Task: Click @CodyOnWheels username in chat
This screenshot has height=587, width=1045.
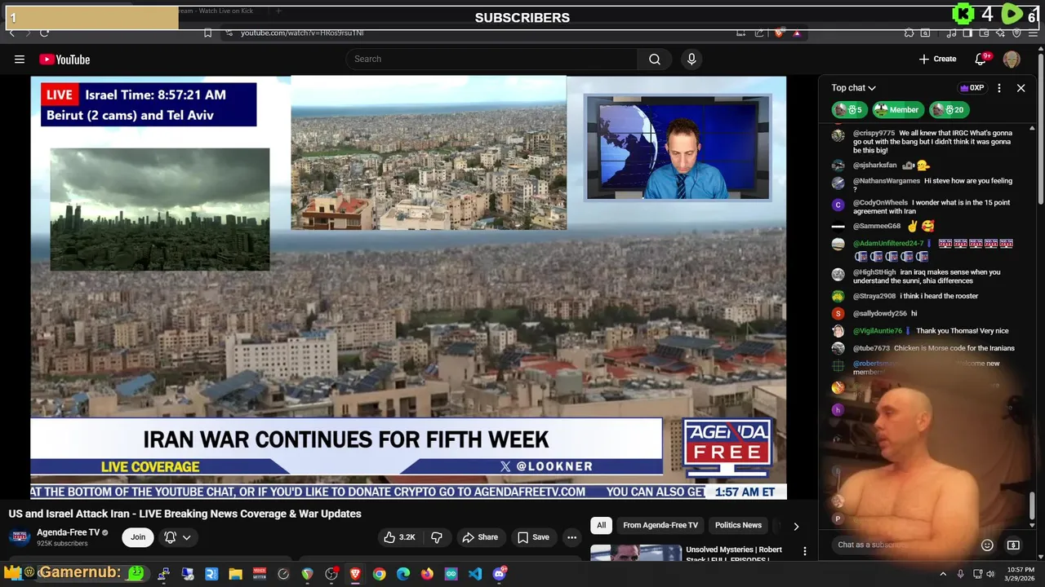Action: (x=880, y=202)
